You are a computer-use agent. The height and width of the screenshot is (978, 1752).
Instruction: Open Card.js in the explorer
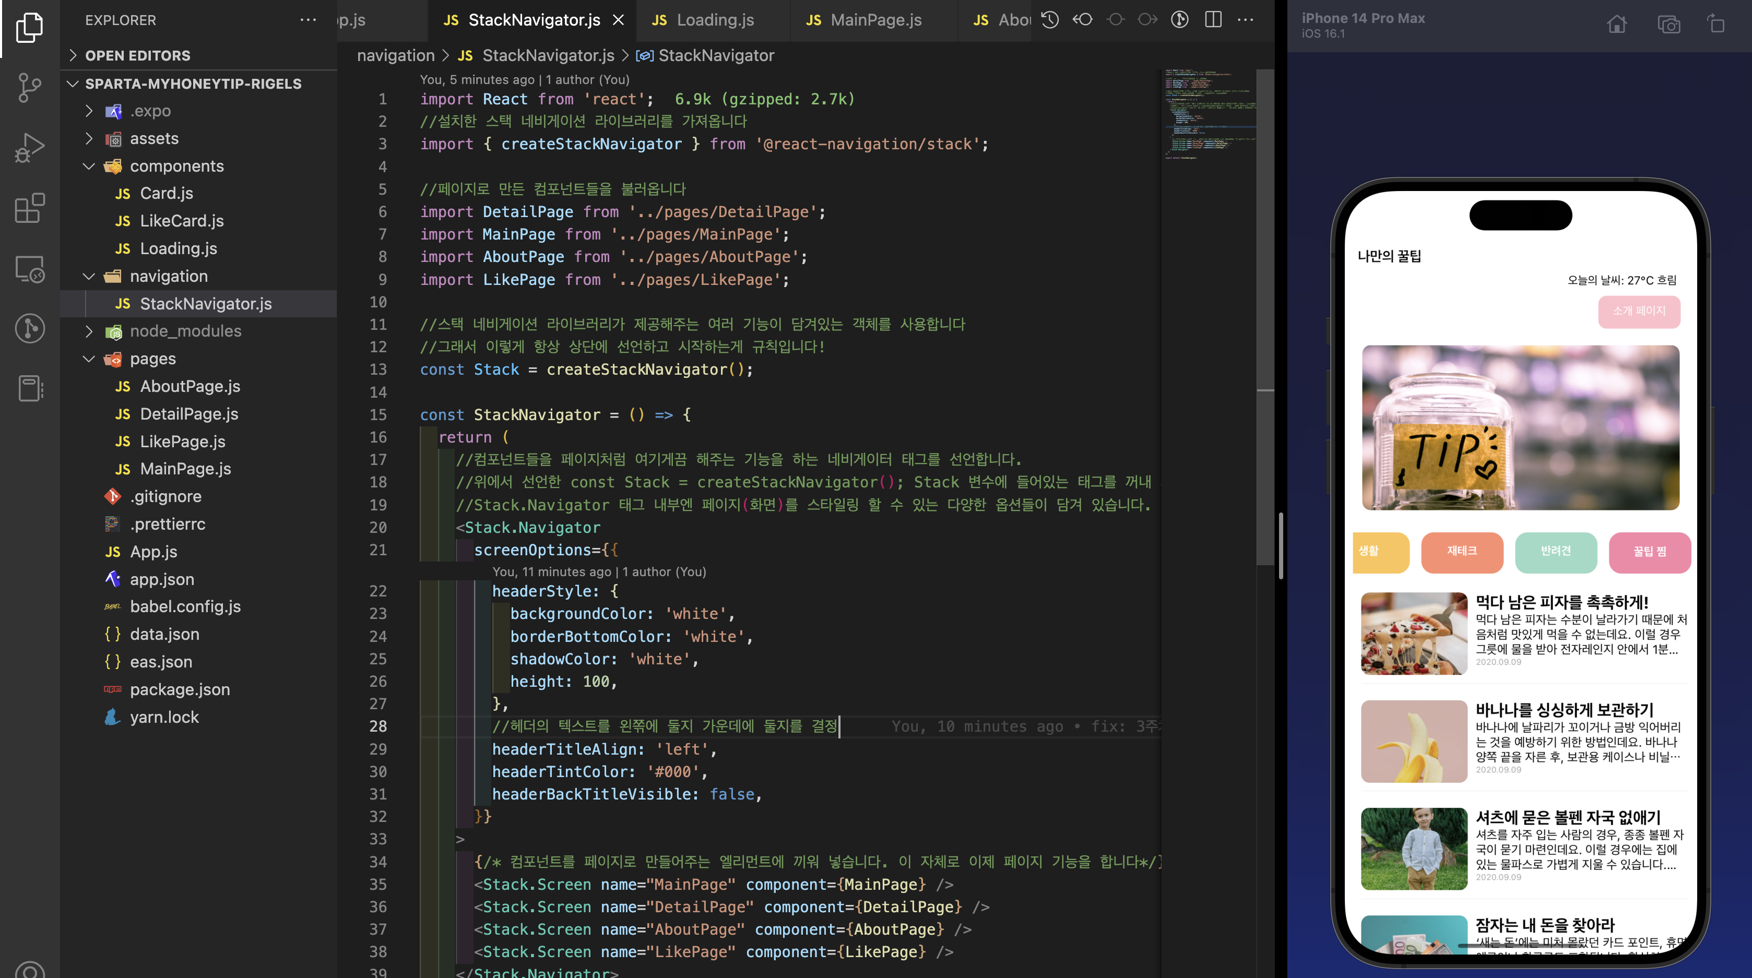pyautogui.click(x=166, y=193)
